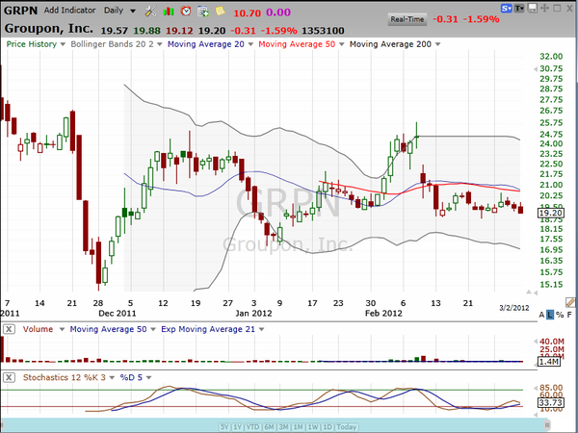Click the small triangle arrows below price axis
This screenshot has height=433, width=578.
(x=531, y=292)
